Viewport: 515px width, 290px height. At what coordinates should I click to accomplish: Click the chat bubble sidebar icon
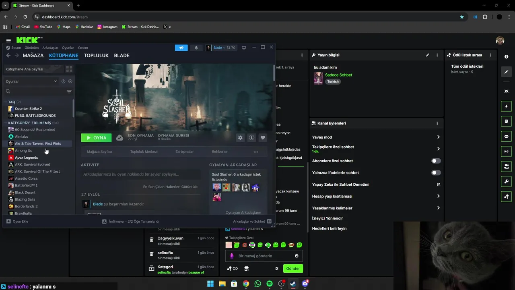[x=507, y=137]
